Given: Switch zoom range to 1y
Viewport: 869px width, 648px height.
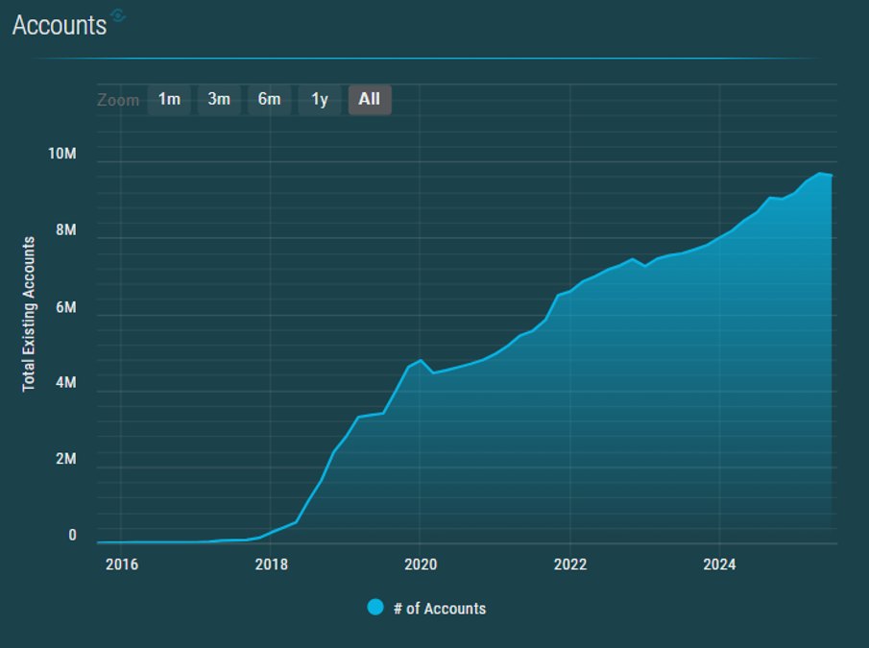Looking at the screenshot, I should [320, 100].
